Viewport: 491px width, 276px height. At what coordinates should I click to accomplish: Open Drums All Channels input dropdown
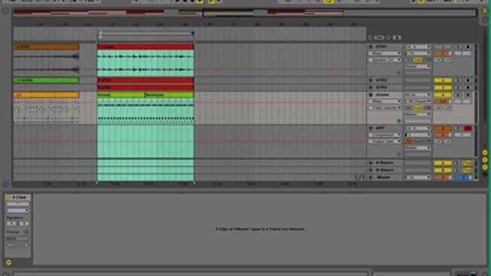[417, 101]
